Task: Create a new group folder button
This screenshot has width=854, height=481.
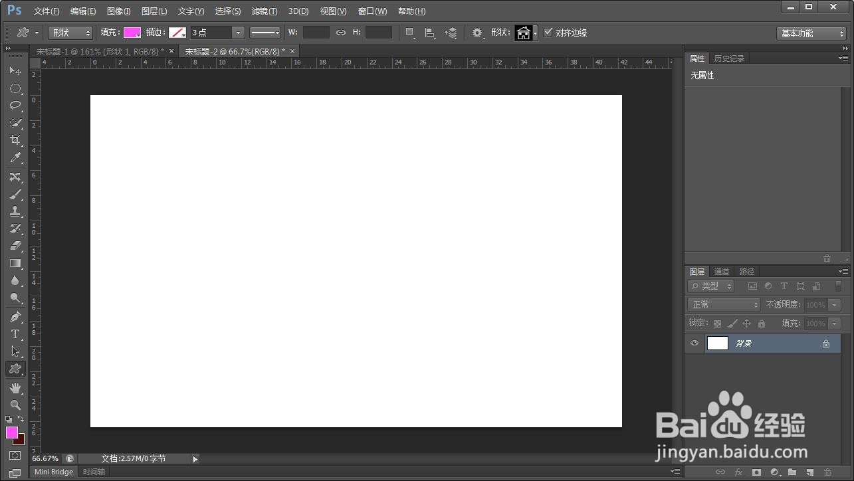Action: (x=792, y=472)
